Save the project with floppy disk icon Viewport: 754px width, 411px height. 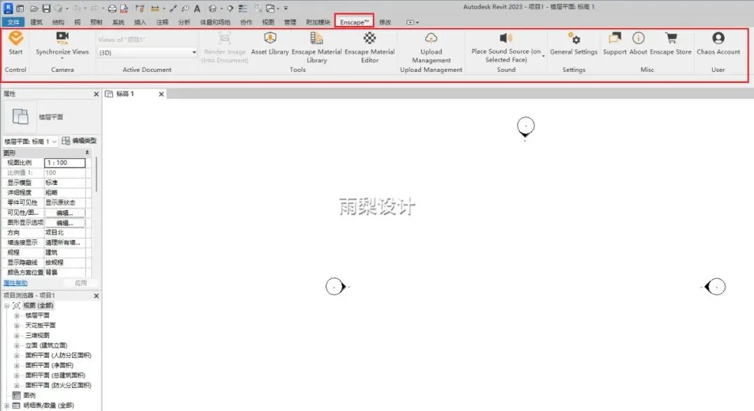[x=46, y=8]
